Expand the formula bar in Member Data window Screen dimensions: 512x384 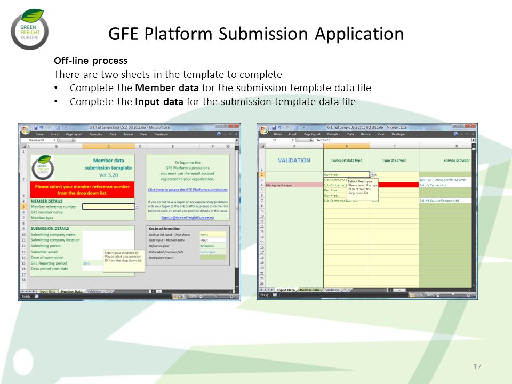(237, 140)
